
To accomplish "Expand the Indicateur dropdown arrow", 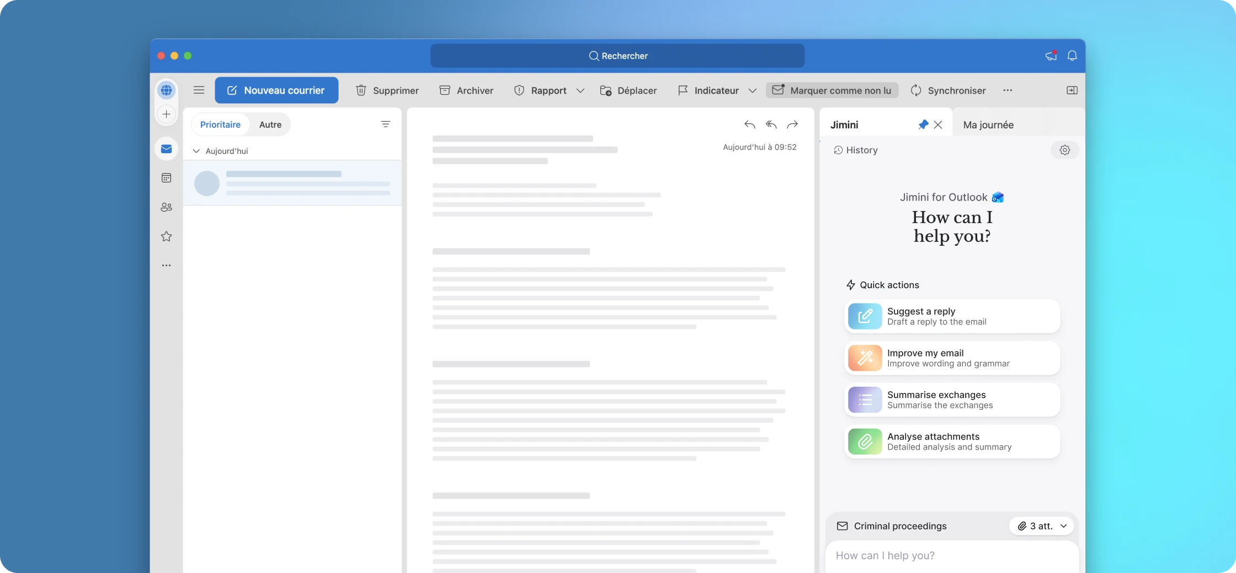I will [753, 91].
